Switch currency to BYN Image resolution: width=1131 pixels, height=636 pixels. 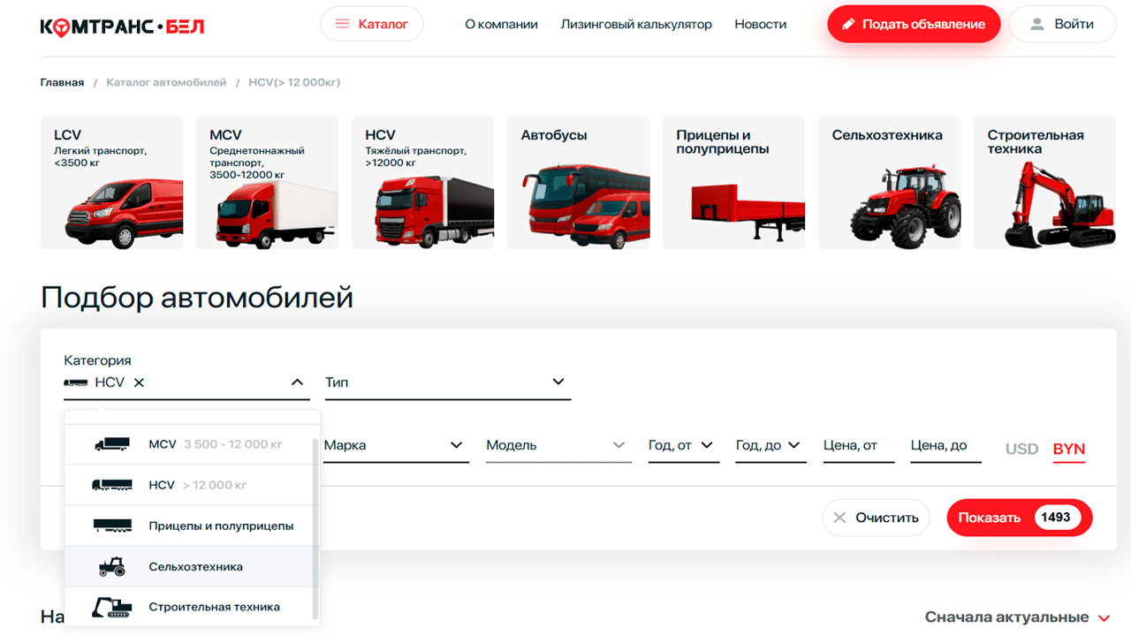pyautogui.click(x=1068, y=449)
